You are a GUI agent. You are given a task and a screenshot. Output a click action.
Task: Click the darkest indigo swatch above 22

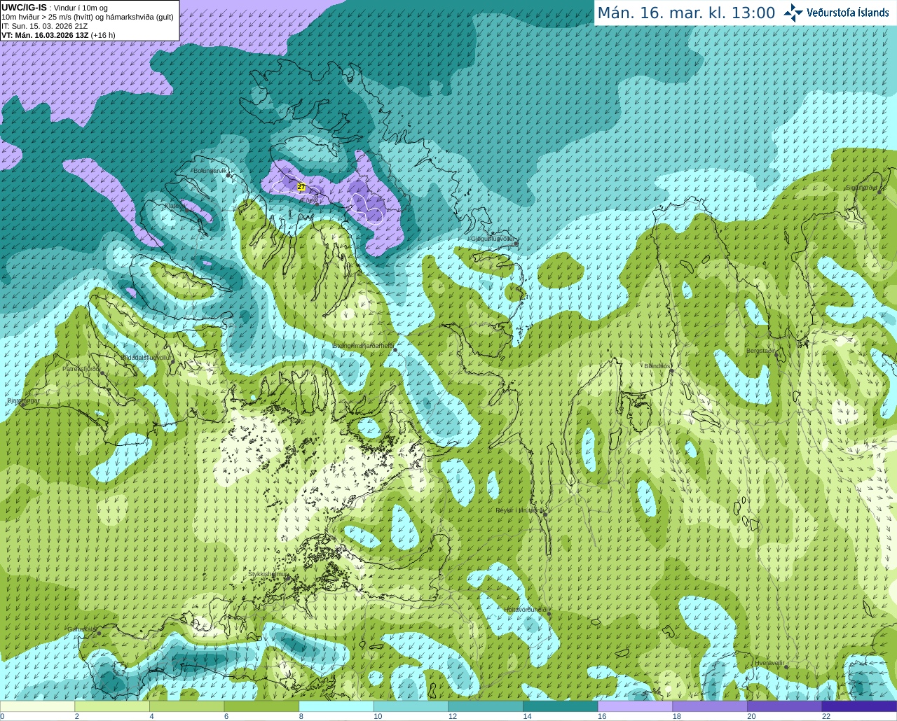[x=860, y=706]
